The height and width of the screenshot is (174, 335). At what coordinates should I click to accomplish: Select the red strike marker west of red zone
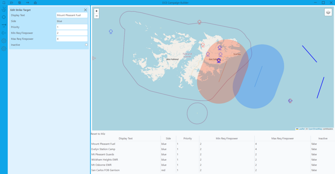(x=203, y=45)
